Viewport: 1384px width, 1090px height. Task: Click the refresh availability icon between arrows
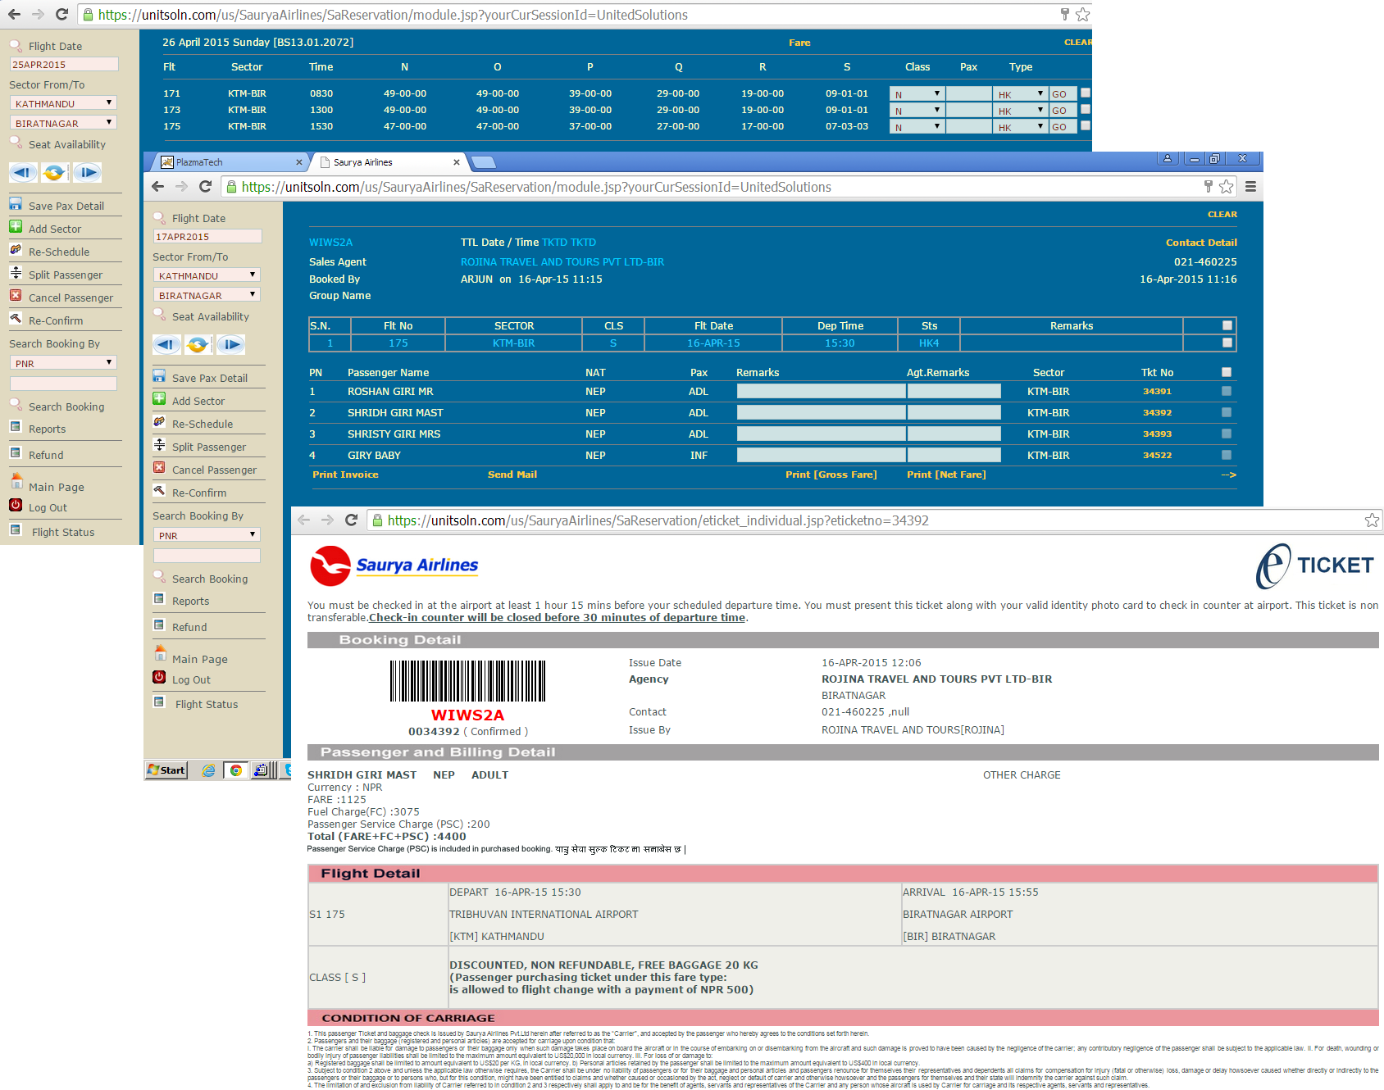tap(198, 345)
